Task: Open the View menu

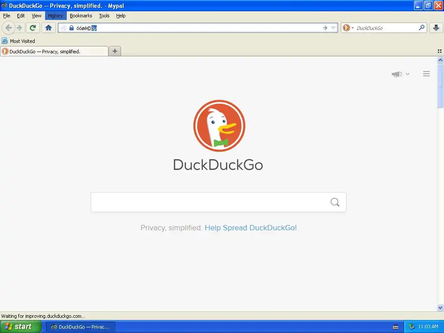Action: [x=36, y=16]
